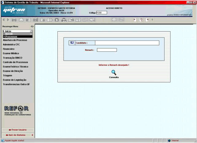Click the 'ACESSO DIRETO' heading
Viewport: 197px width, 143px height.
click(114, 8)
